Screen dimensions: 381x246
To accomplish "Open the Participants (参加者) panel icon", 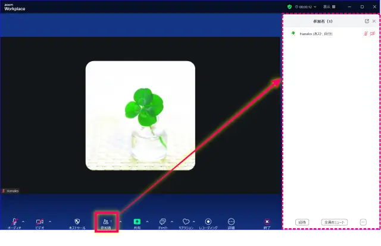I will 107,222.
